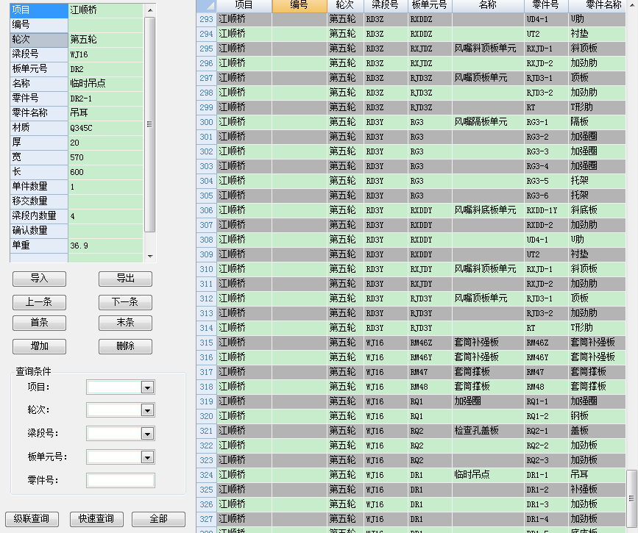Click 检查孔盖板 cell in row 321
Viewport: 638px width, 533px height.
(488, 431)
